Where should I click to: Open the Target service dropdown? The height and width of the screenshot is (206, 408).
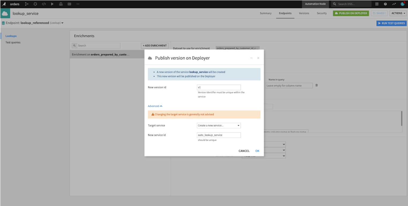(x=219, y=125)
